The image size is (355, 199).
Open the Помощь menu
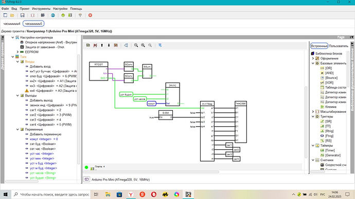tap(76, 9)
